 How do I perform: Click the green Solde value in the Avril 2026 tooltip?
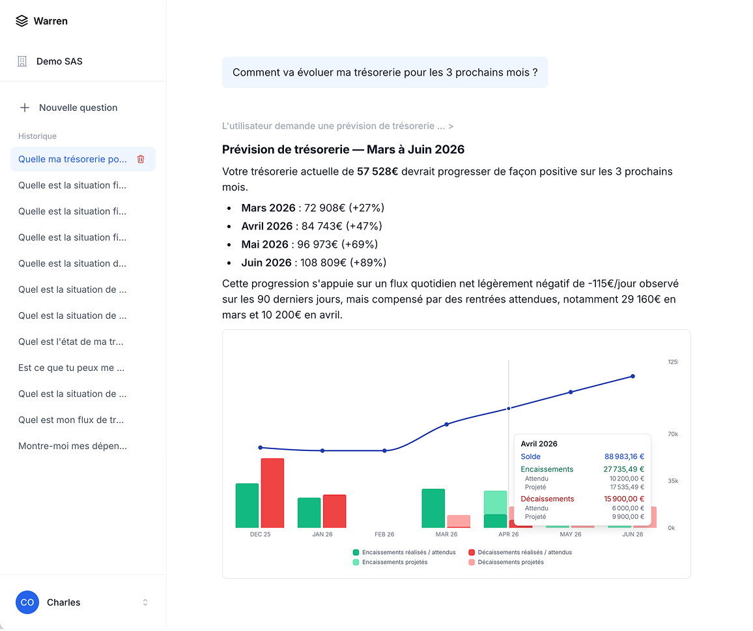(x=624, y=456)
